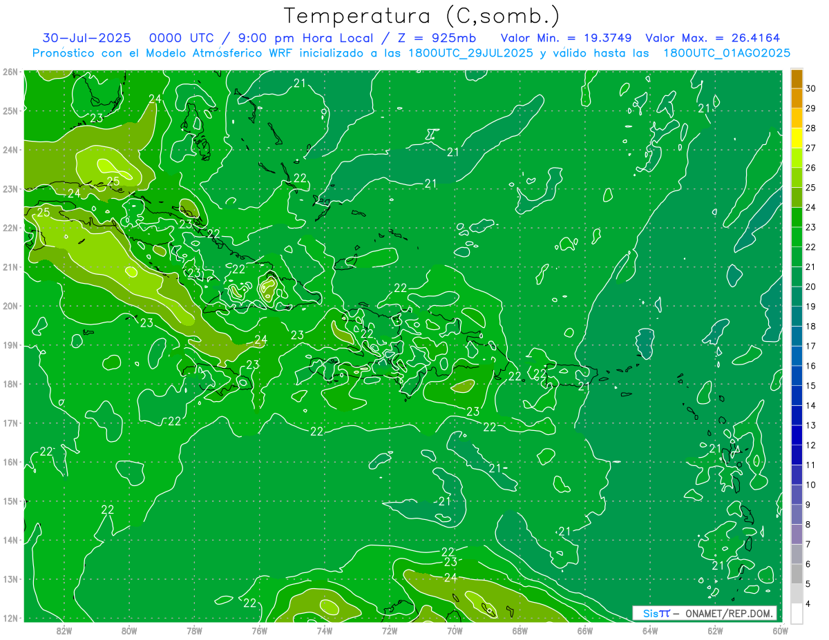Click the "14N" latitude axis label
This screenshot has height=640, width=829.
pos(10,541)
